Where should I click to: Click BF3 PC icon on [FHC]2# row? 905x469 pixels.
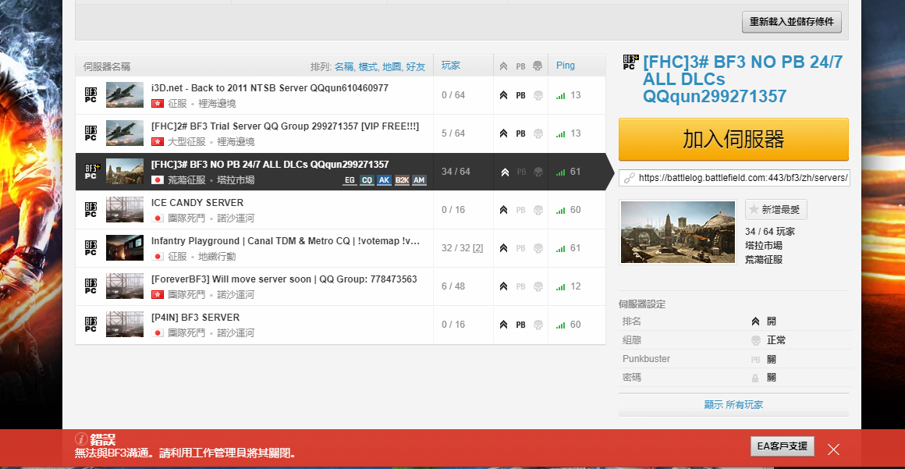90,133
